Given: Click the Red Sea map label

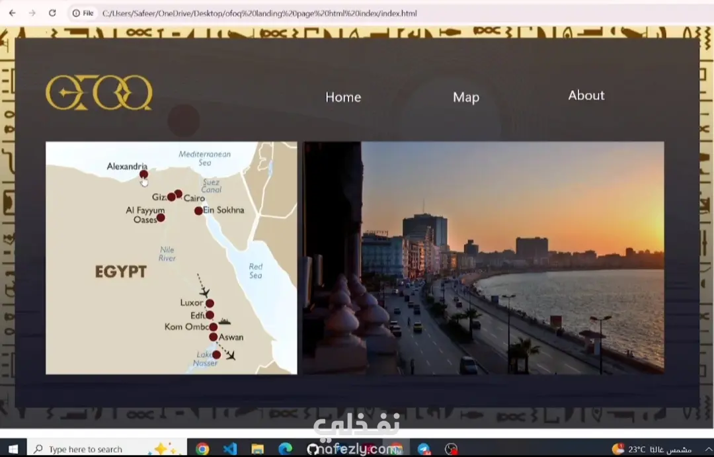Looking at the screenshot, I should (x=255, y=270).
